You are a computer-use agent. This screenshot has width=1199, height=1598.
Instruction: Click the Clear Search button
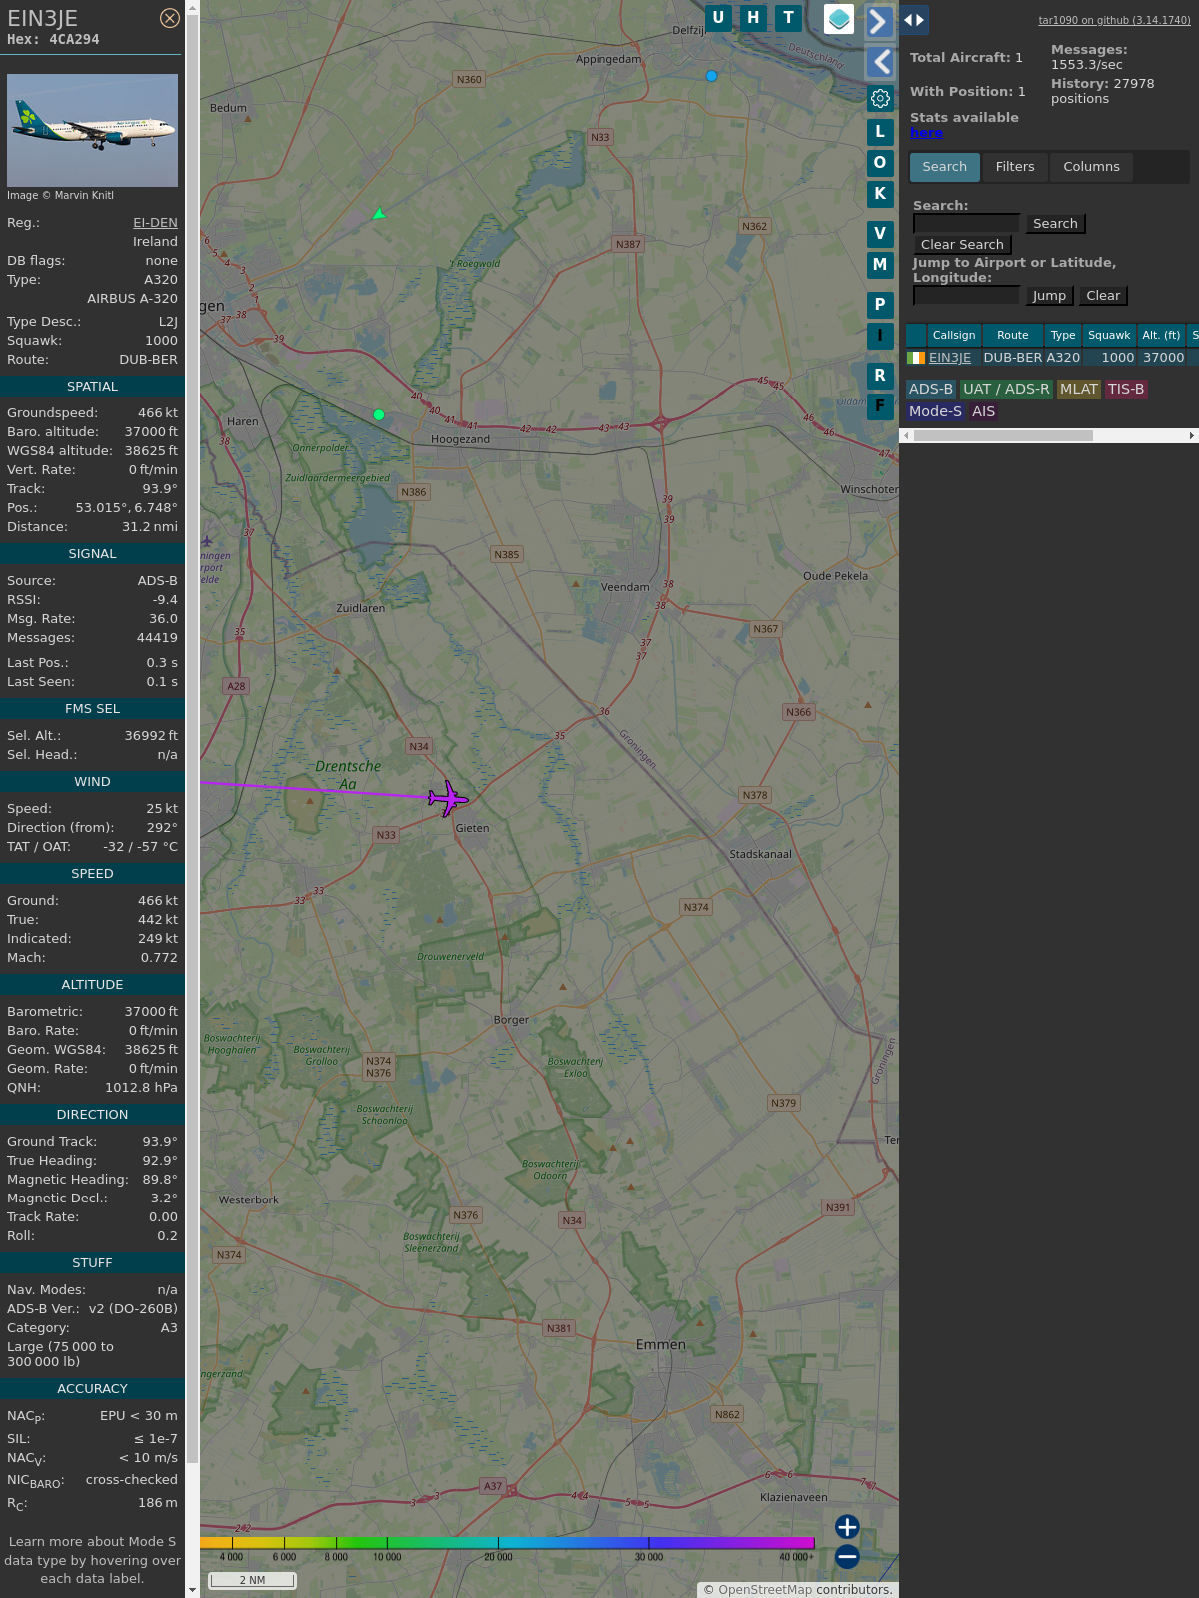962,245
